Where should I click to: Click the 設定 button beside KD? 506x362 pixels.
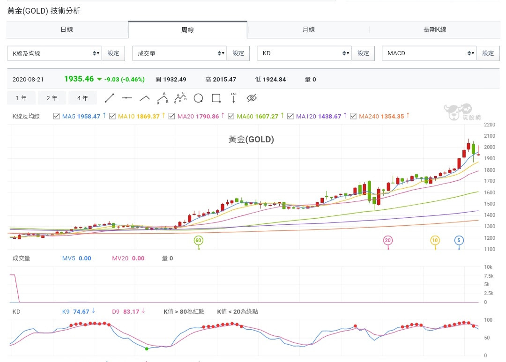coord(363,53)
